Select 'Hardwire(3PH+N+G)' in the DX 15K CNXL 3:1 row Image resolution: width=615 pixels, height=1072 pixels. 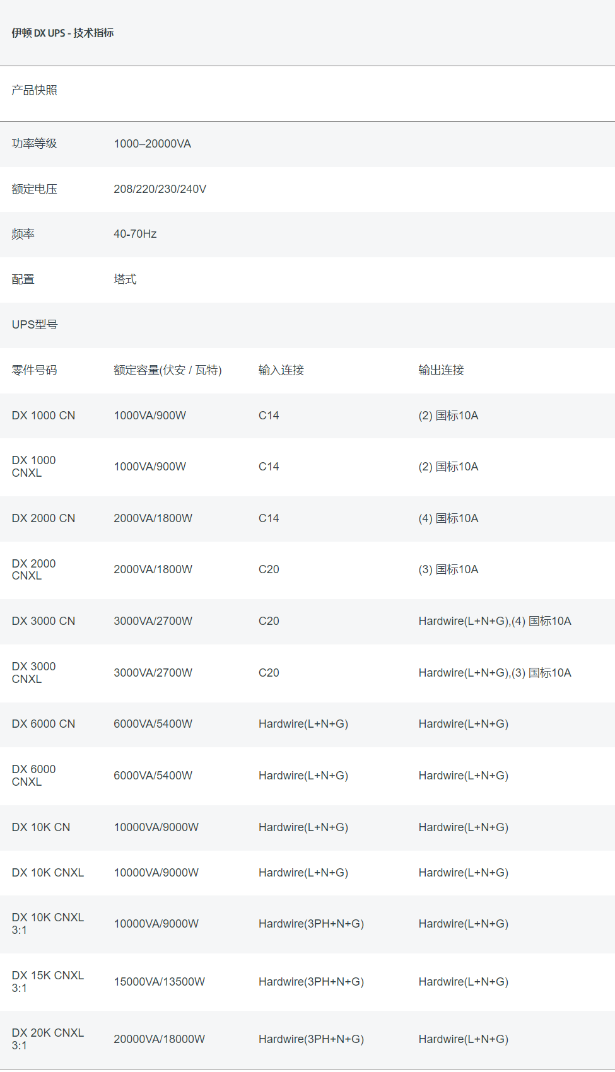coord(312,982)
